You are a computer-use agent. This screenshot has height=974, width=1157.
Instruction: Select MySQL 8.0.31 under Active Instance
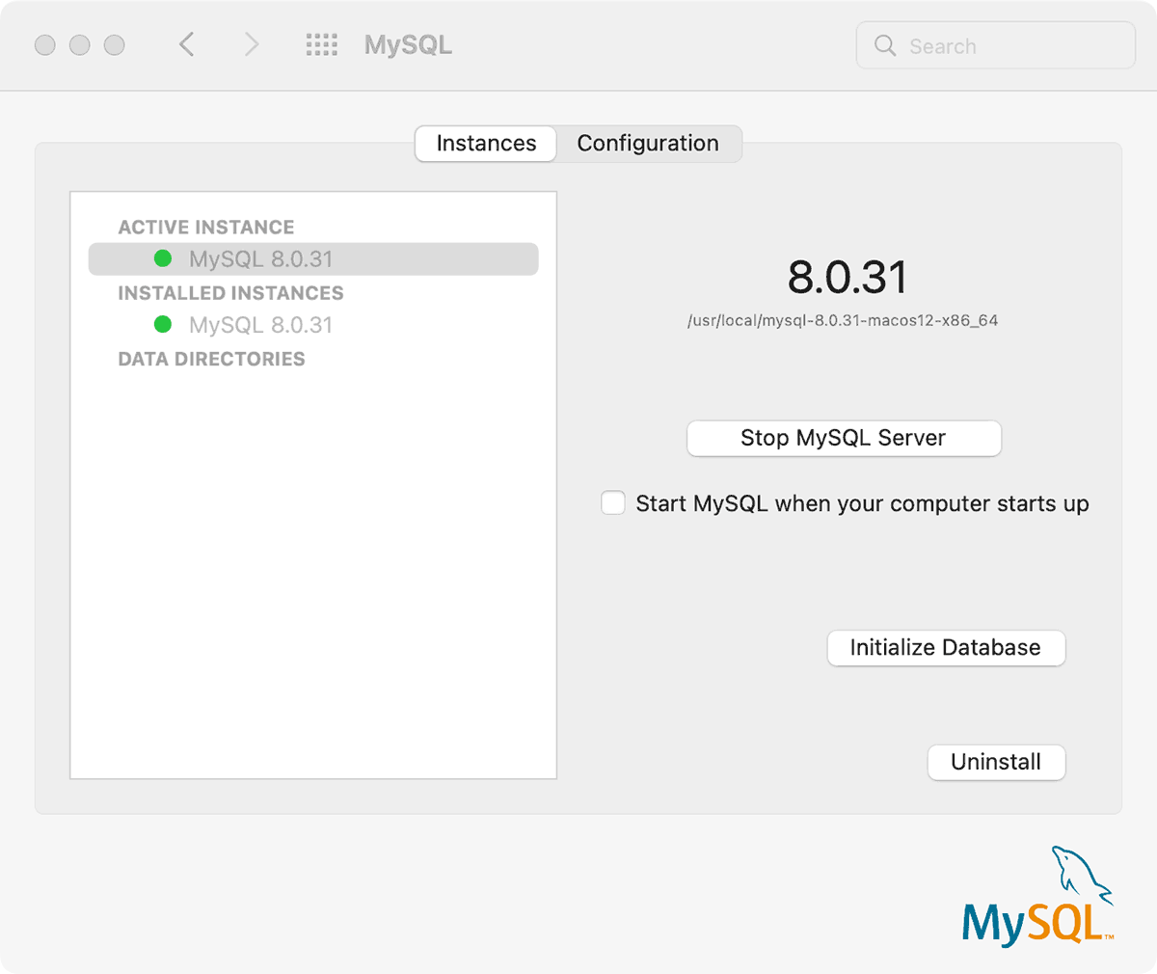click(261, 258)
